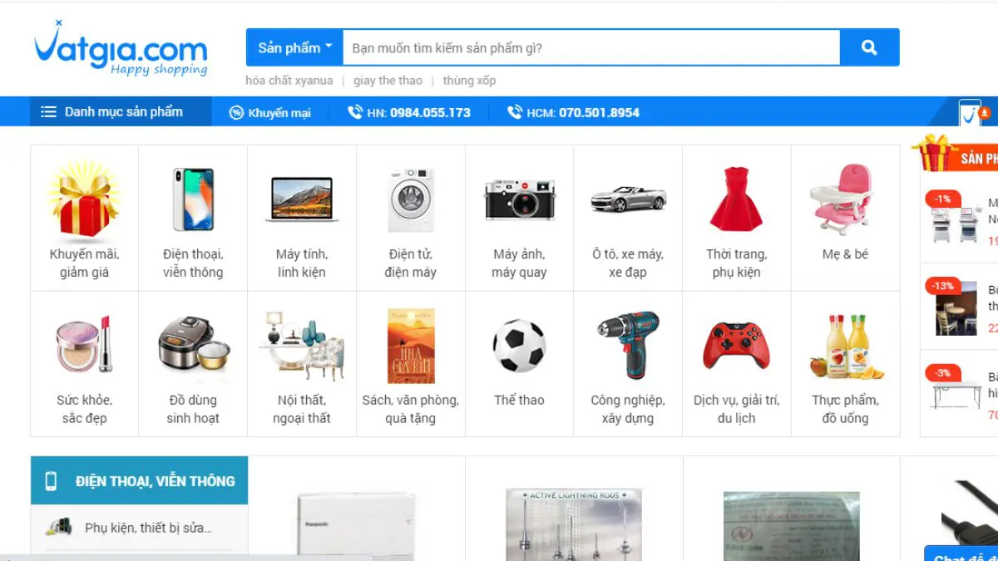Expand the 'Sản phẩm' search type dropdown
Screen dimensions: 998x561
click(x=294, y=47)
